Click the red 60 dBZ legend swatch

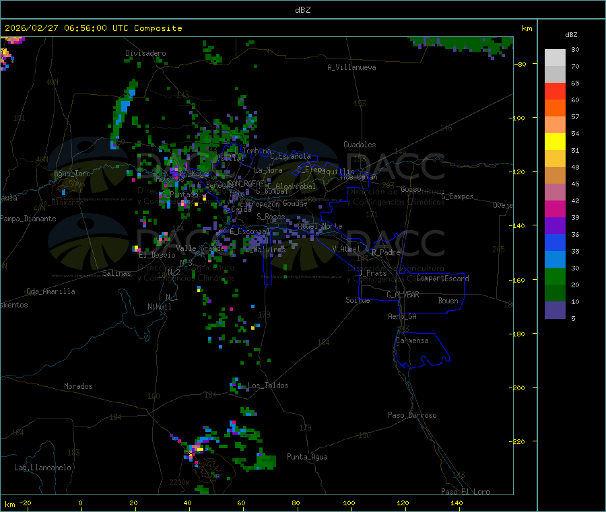click(x=555, y=91)
